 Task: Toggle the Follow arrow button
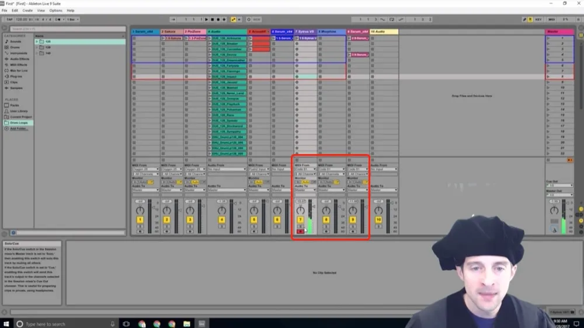173,19
